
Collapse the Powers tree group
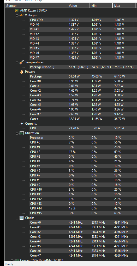(x=17, y=72)
